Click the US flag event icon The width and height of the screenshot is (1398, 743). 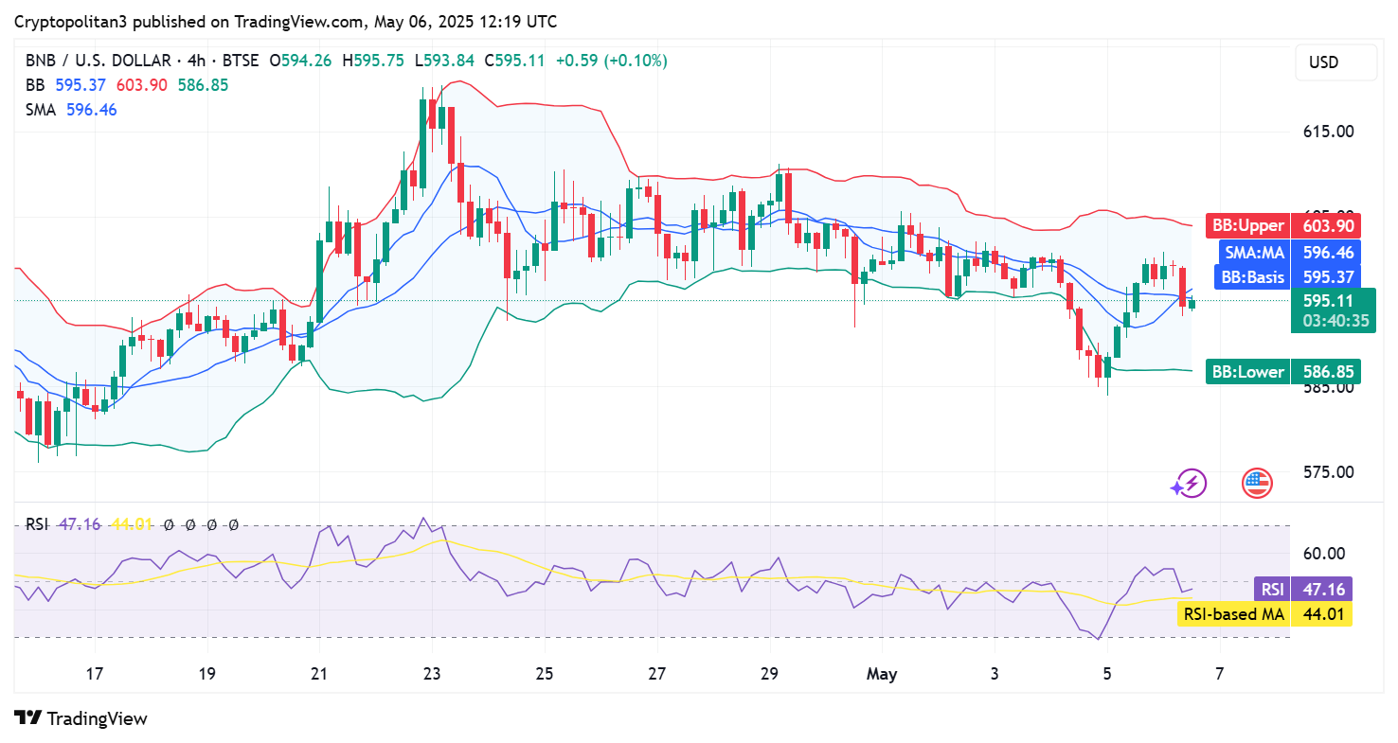1257,484
